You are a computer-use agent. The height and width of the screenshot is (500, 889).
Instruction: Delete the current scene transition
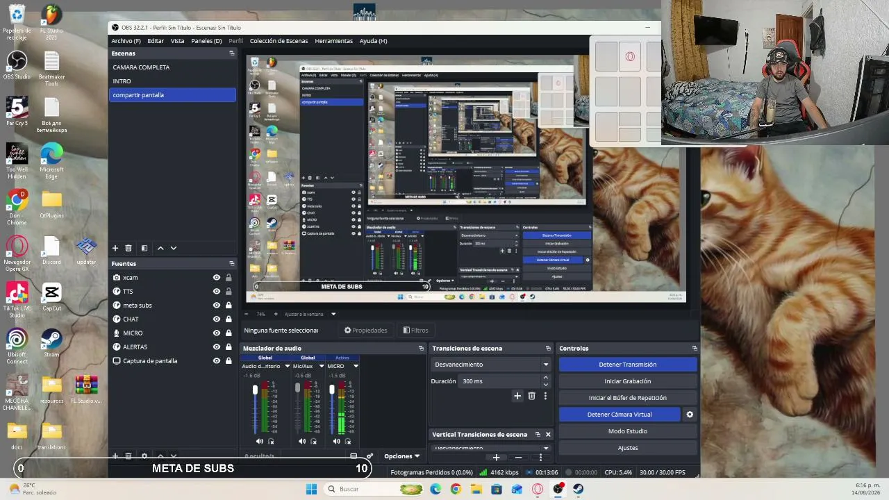(x=532, y=396)
